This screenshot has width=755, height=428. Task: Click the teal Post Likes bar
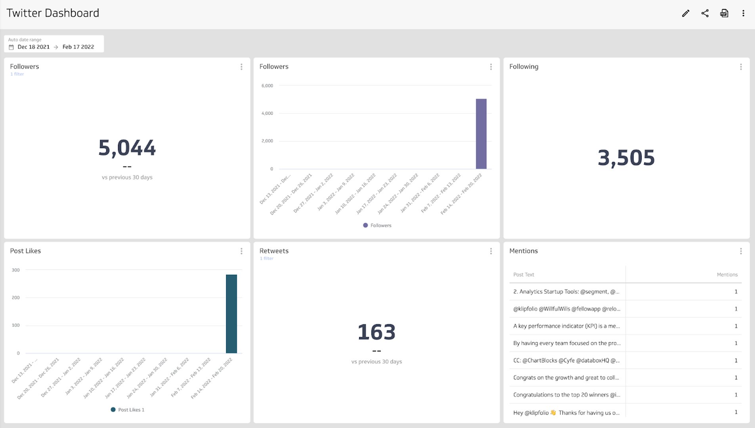pyautogui.click(x=231, y=314)
